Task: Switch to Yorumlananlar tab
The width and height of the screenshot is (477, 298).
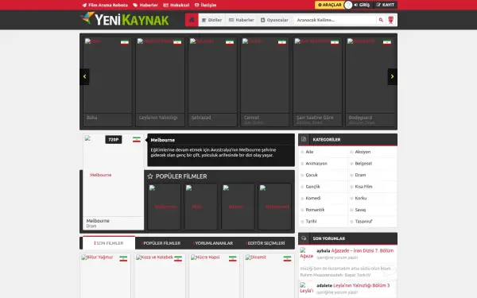Action: (x=213, y=243)
